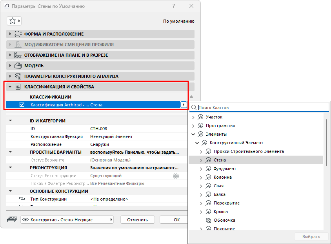
Task: Open class picker arrow beside Стена
Action: pyautogui.click(x=184, y=105)
